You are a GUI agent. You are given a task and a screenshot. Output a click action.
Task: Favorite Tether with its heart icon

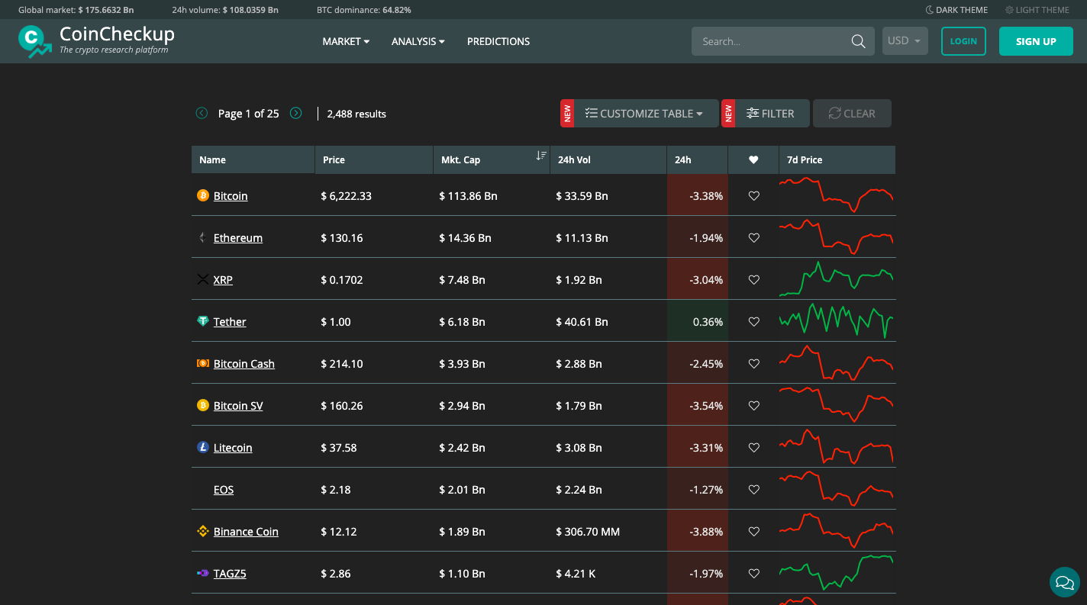coord(754,322)
